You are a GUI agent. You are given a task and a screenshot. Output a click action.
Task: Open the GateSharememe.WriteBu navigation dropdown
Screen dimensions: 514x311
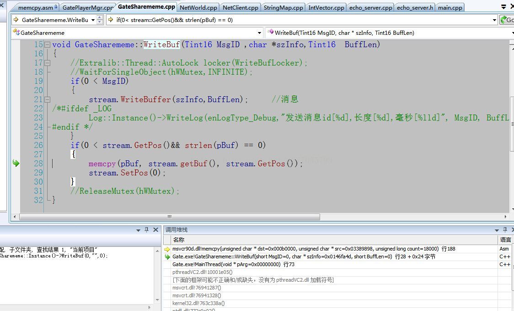click(93, 20)
